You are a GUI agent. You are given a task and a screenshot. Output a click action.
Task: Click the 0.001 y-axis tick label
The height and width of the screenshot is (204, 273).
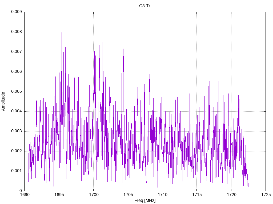pyautogui.click(x=17, y=171)
